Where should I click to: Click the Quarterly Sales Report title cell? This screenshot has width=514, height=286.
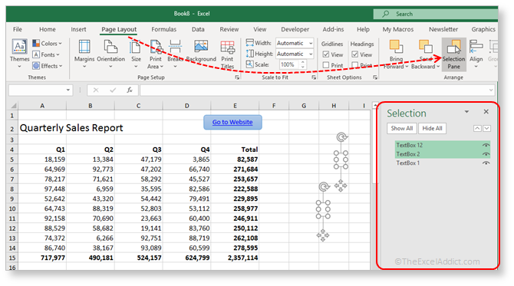71,128
